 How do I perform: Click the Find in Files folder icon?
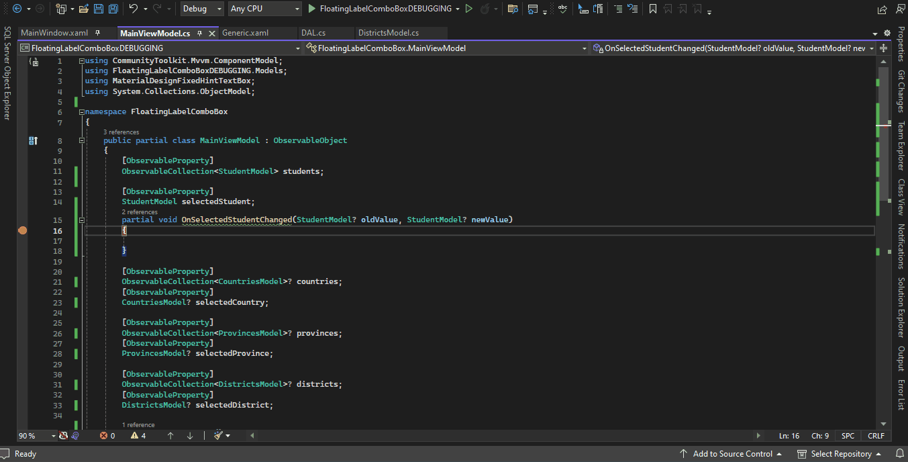coord(513,9)
